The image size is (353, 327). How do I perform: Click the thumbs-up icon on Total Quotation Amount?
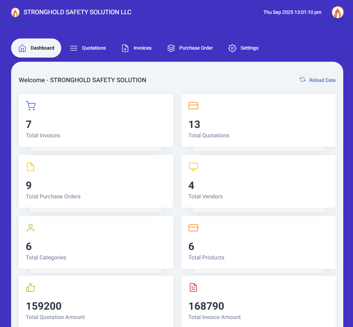pos(31,287)
